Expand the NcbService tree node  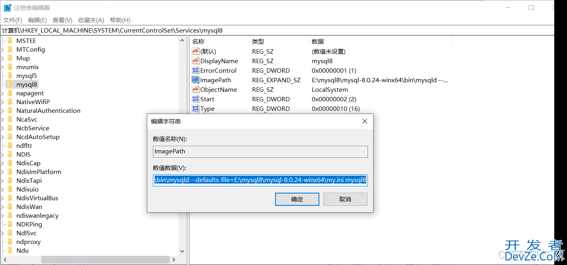tap(2, 128)
